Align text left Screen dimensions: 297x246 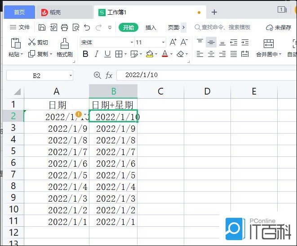(x=200, y=54)
